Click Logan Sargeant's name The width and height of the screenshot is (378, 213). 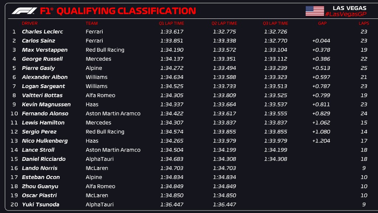point(43,86)
